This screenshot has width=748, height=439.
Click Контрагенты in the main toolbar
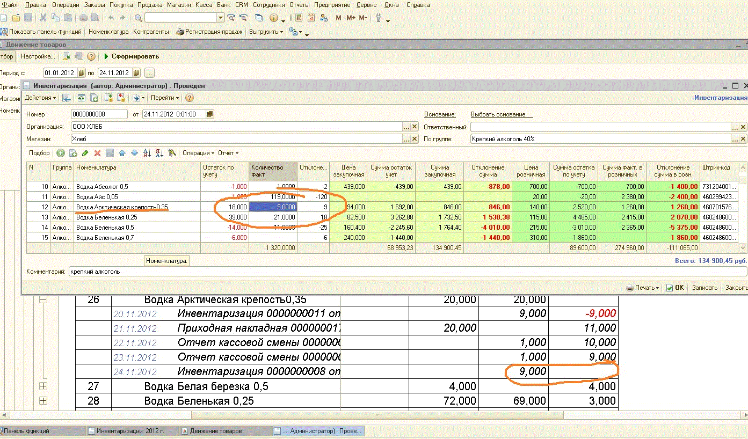click(151, 32)
